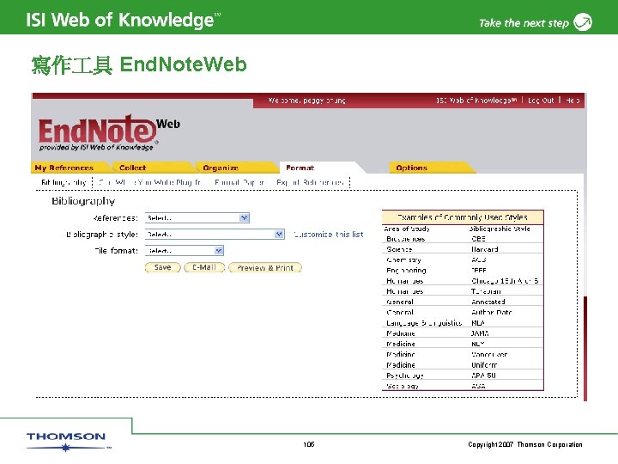Click the Engineering row
The width and height of the screenshot is (618, 464).
pyautogui.click(x=463, y=271)
